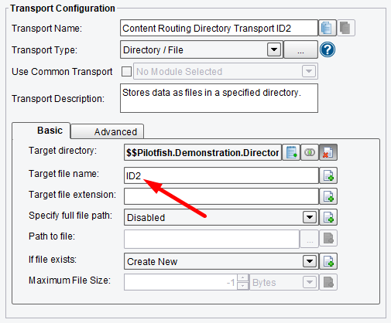Click the red X document icon for Target directory
Screen dimensions: 391x323
(x=328, y=152)
